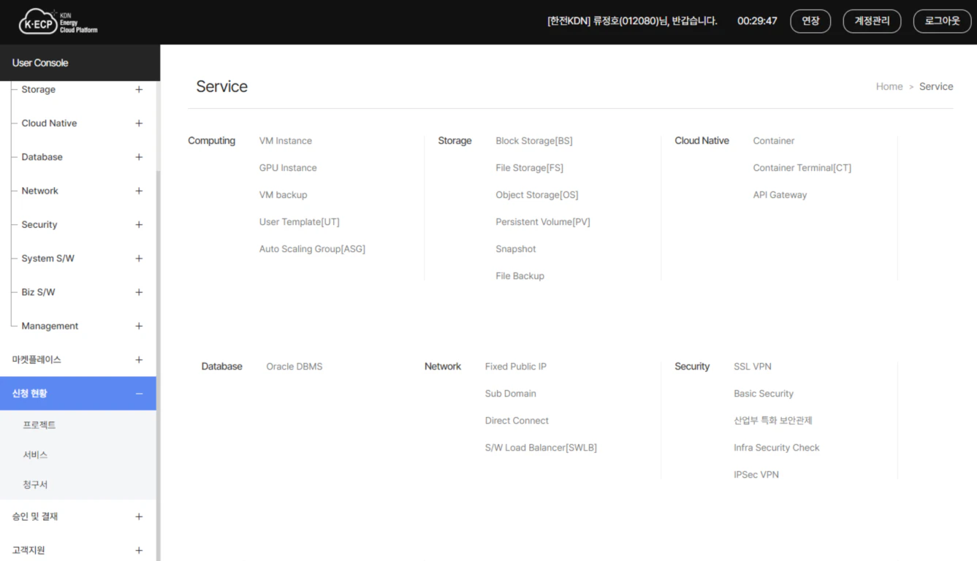The height and width of the screenshot is (561, 977).
Task: Open Container Terminal[CT] service
Action: coord(802,168)
